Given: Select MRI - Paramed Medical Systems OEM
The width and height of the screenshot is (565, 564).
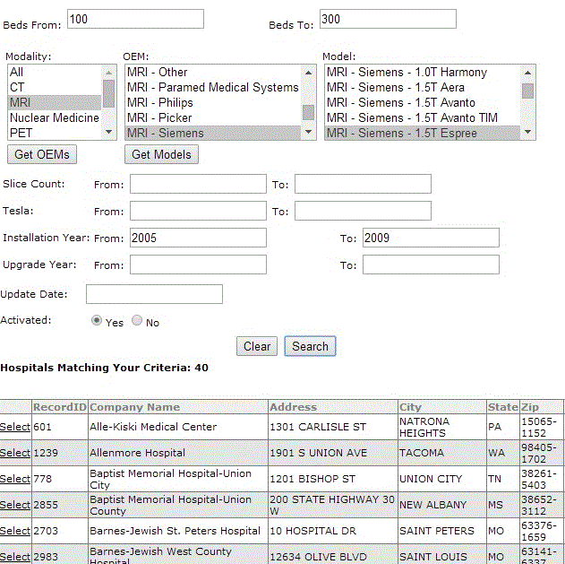Looking at the screenshot, I should click(213, 87).
